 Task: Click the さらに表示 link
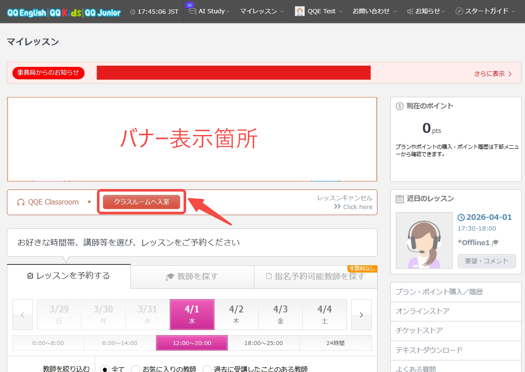[493, 74]
